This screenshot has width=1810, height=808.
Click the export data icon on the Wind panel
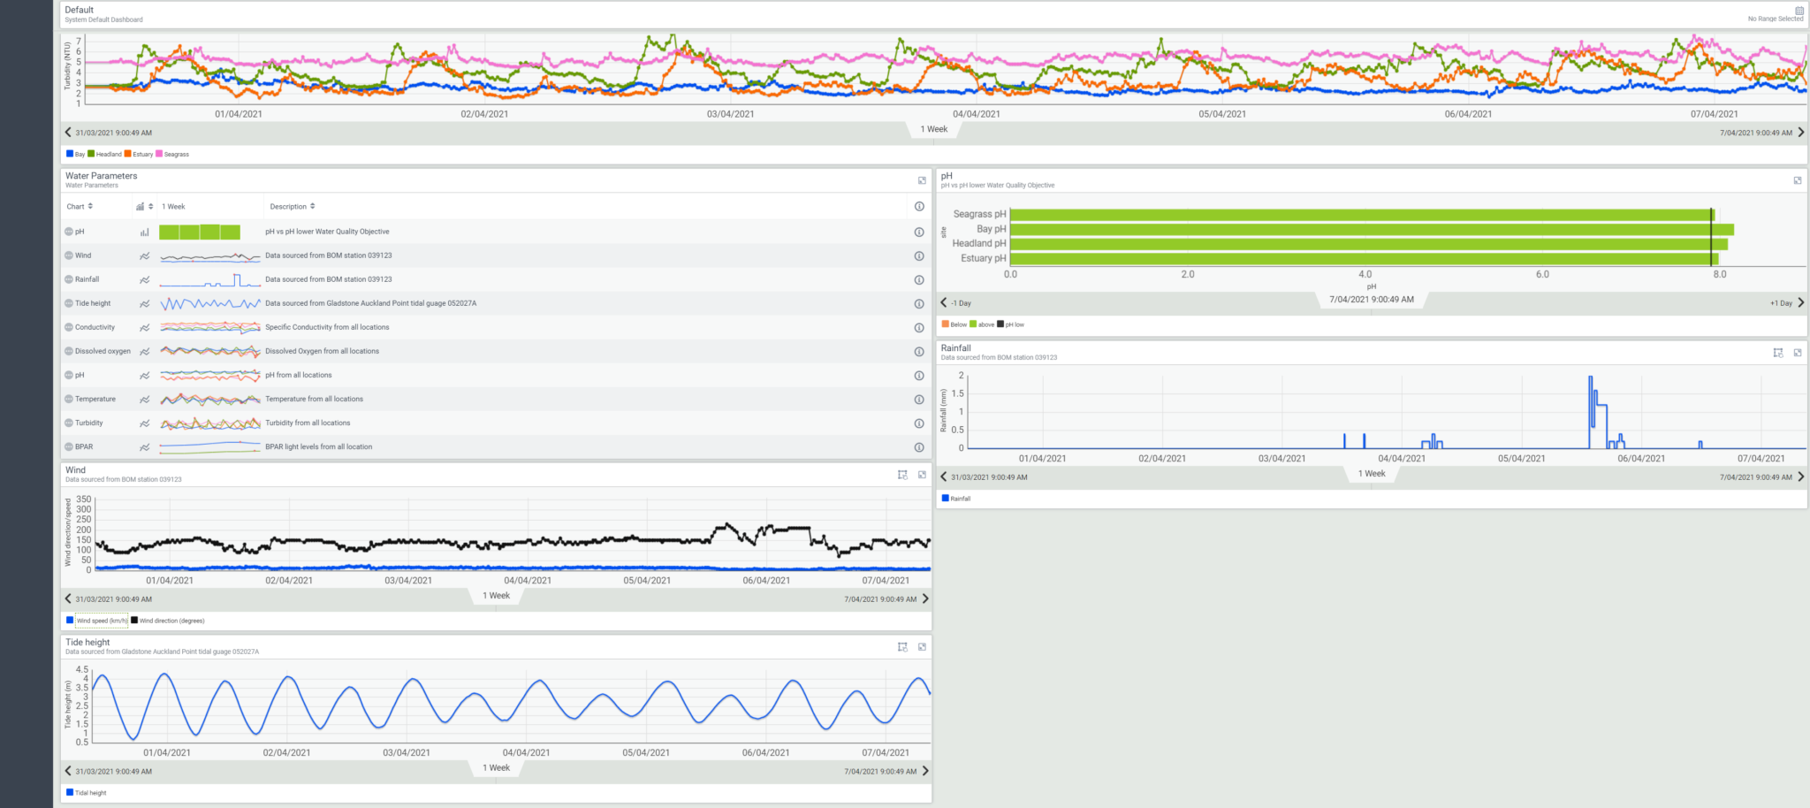903,475
